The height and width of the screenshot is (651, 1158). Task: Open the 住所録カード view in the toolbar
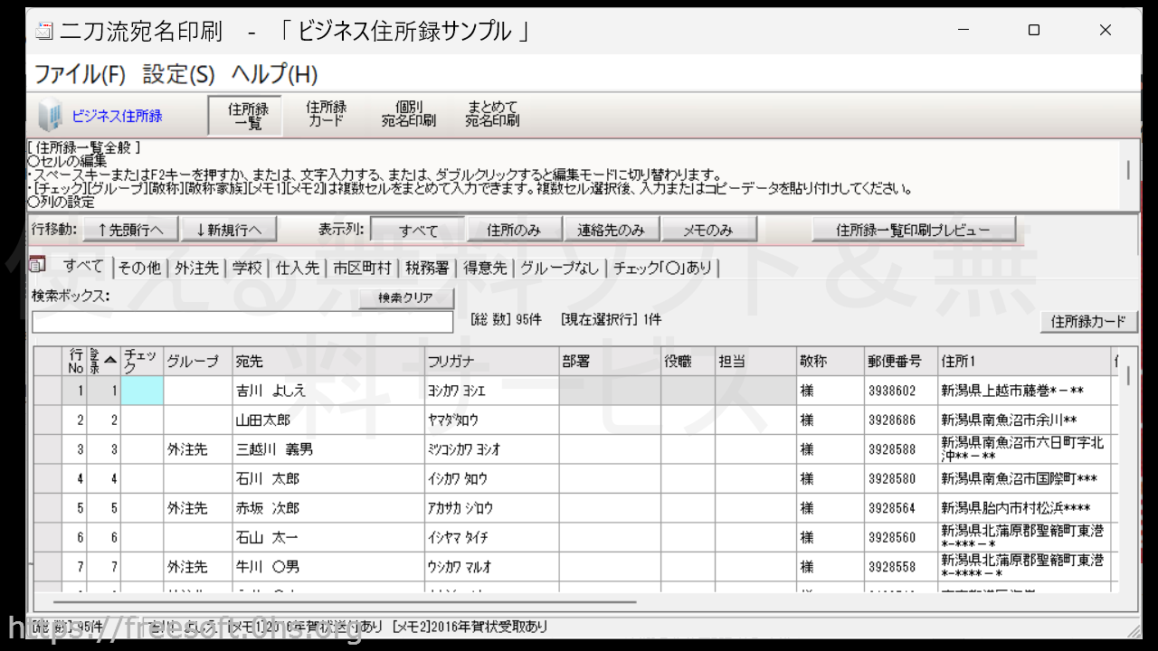pyautogui.click(x=326, y=115)
